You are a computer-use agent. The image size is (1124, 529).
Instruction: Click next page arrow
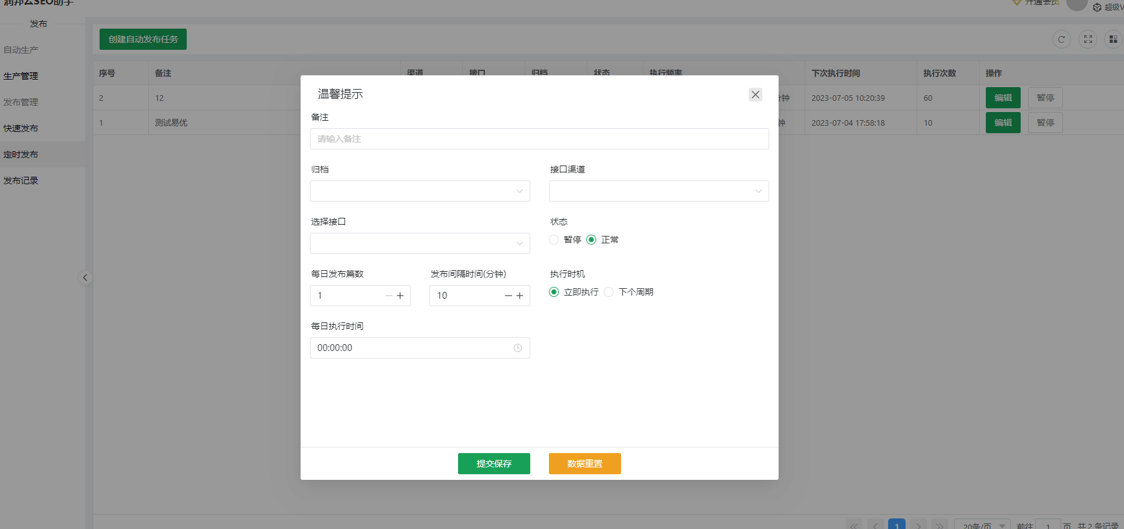(919, 525)
